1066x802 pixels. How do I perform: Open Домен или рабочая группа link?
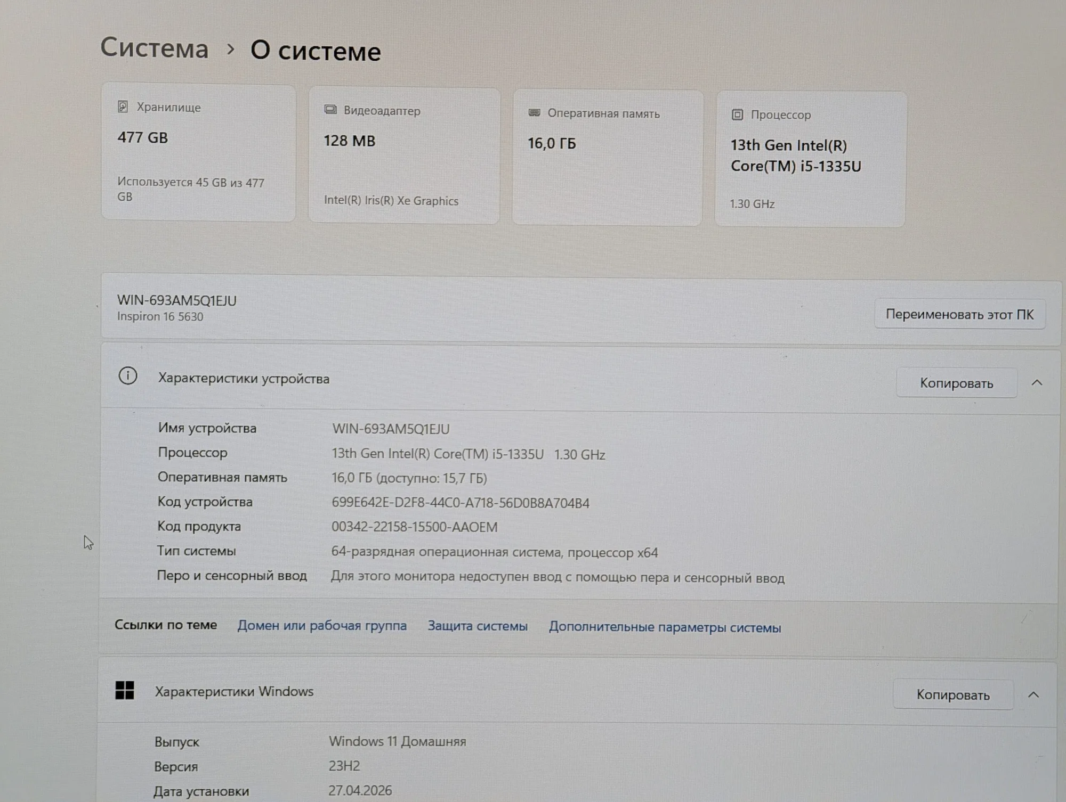[322, 625]
